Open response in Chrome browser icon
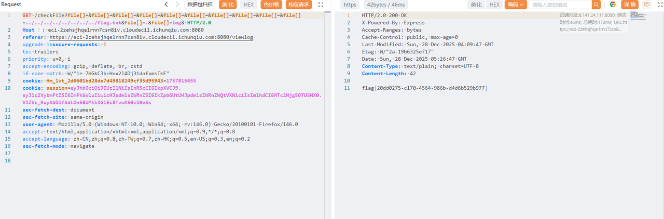Viewport: 664px width, 219px height. click(613, 5)
